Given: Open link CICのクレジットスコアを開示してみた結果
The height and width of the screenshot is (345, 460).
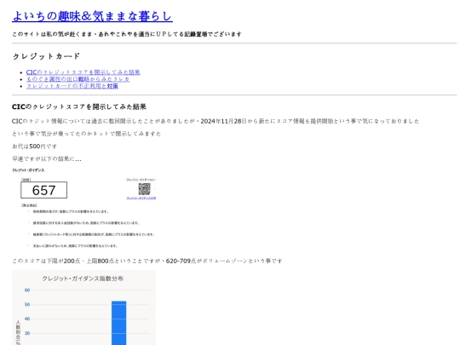Looking at the screenshot, I should (83, 72).
